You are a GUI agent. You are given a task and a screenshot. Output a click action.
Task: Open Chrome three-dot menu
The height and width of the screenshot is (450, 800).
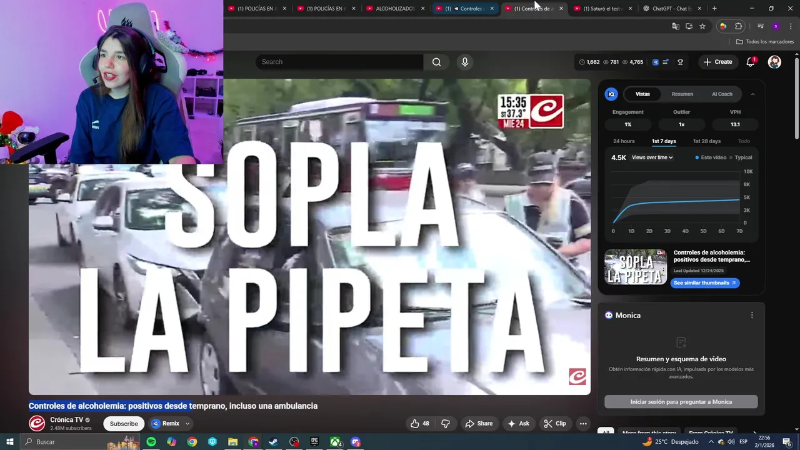click(x=791, y=26)
